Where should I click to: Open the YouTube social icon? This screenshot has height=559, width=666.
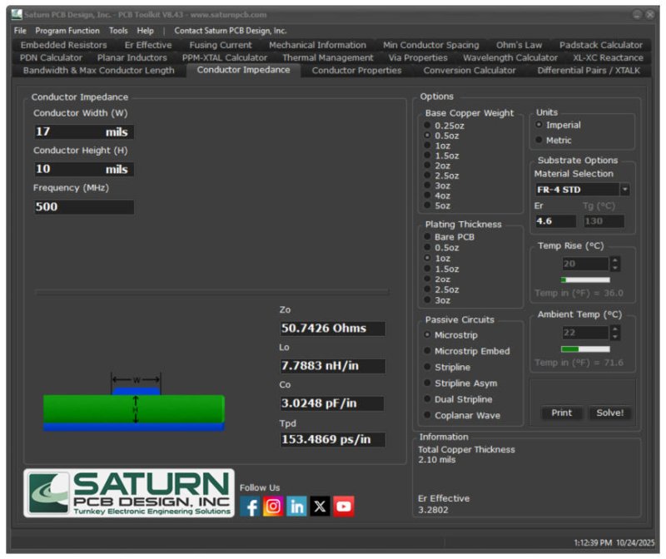coord(343,507)
